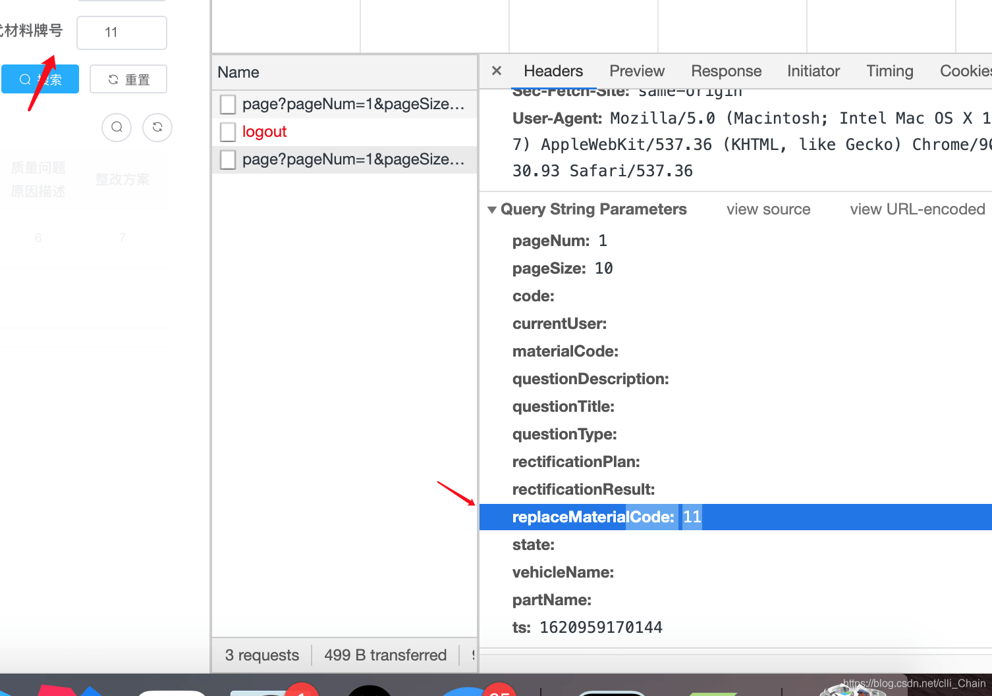Select the last page?pageNum=1&pageSize request

[x=344, y=159]
